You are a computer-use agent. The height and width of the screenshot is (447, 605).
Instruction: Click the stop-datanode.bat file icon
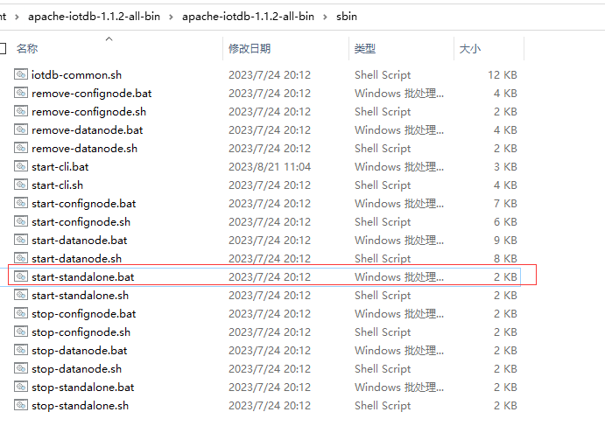[21, 350]
